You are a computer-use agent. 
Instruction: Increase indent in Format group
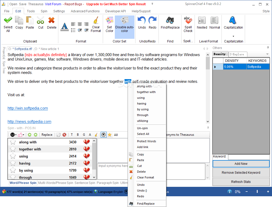click(x=86, y=30)
